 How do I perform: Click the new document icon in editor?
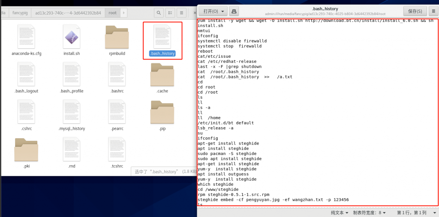234,11
